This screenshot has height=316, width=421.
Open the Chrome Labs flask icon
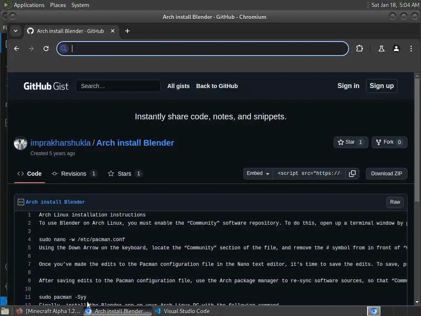click(x=381, y=49)
